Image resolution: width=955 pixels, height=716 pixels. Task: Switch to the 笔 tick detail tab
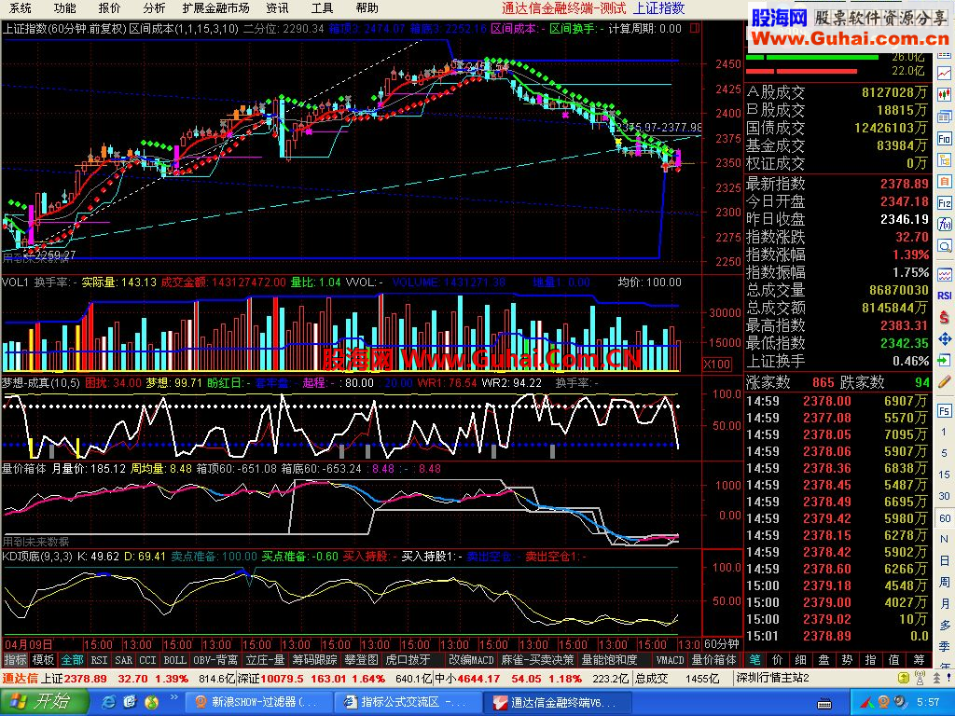(x=754, y=660)
